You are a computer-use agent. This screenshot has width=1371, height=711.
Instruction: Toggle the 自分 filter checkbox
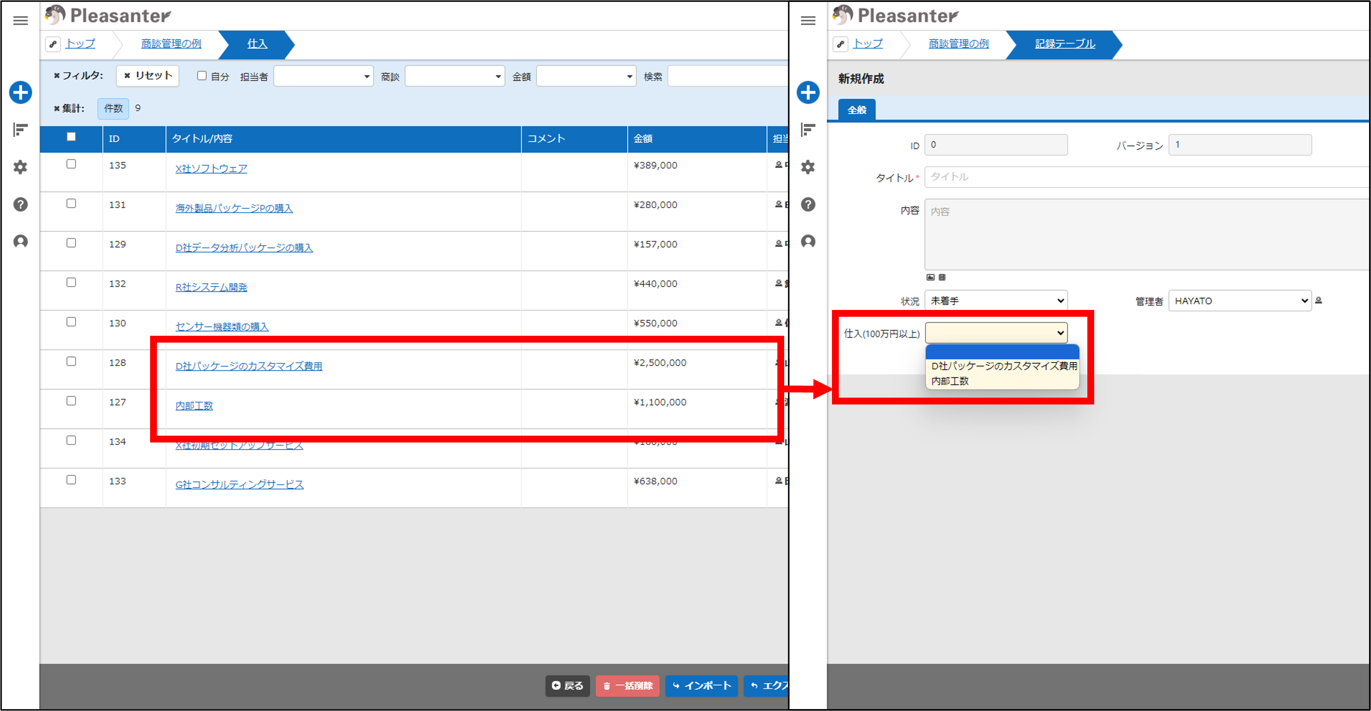[x=202, y=76]
